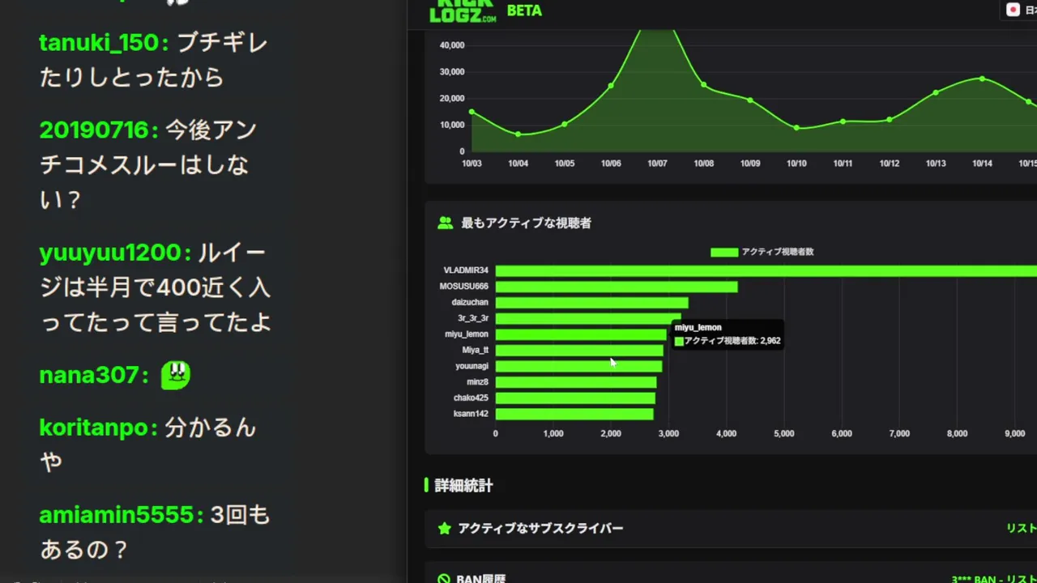Image resolution: width=1037 pixels, height=583 pixels.
Task: Click the 10/03 chart data point
Action: tap(472, 112)
